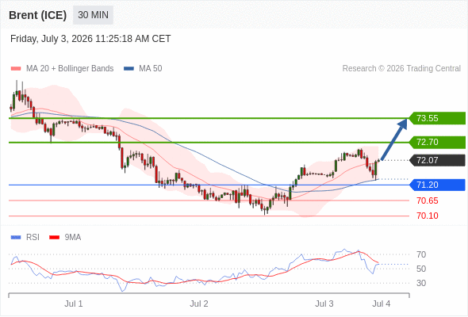Click the 30 MIN timeframe badge
The image size is (468, 317).
pos(93,15)
